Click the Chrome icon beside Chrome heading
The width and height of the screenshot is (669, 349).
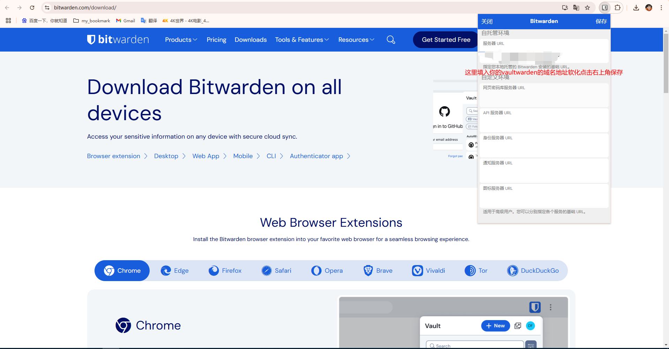(123, 325)
